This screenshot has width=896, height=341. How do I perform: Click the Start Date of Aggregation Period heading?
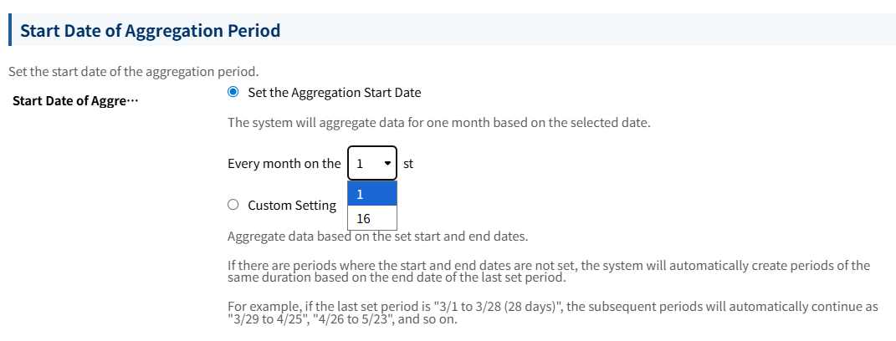tap(150, 31)
